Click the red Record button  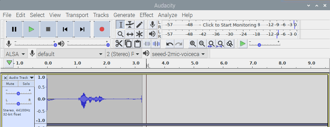click(102, 29)
